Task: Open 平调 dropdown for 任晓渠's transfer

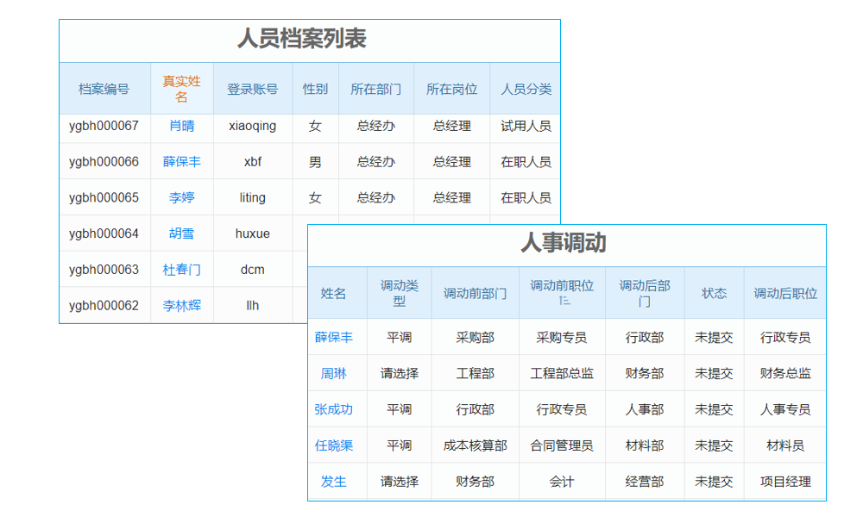Action: tap(400, 445)
